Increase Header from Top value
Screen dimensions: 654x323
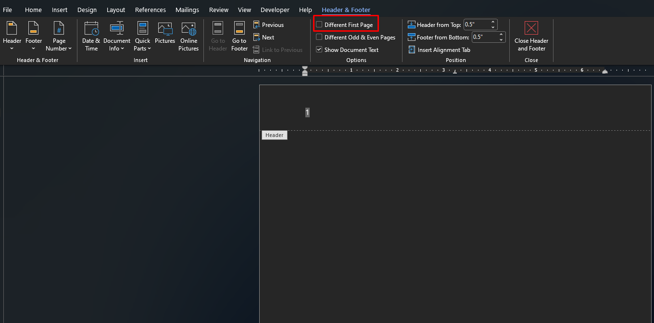click(x=493, y=22)
